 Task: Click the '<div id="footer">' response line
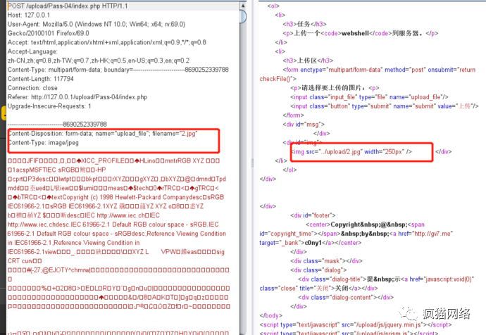[x=313, y=215]
